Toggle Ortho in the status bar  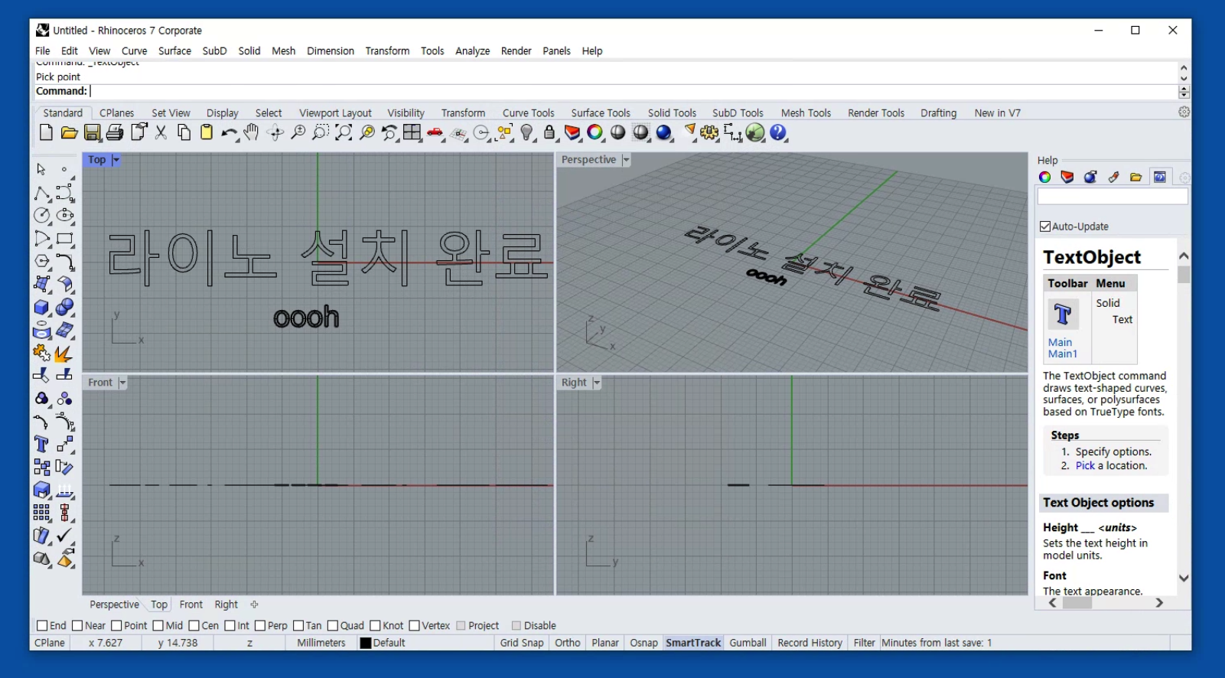point(567,643)
